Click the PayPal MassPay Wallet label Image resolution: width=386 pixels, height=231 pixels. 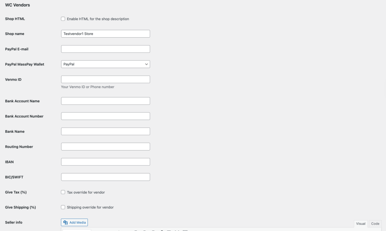click(x=25, y=64)
